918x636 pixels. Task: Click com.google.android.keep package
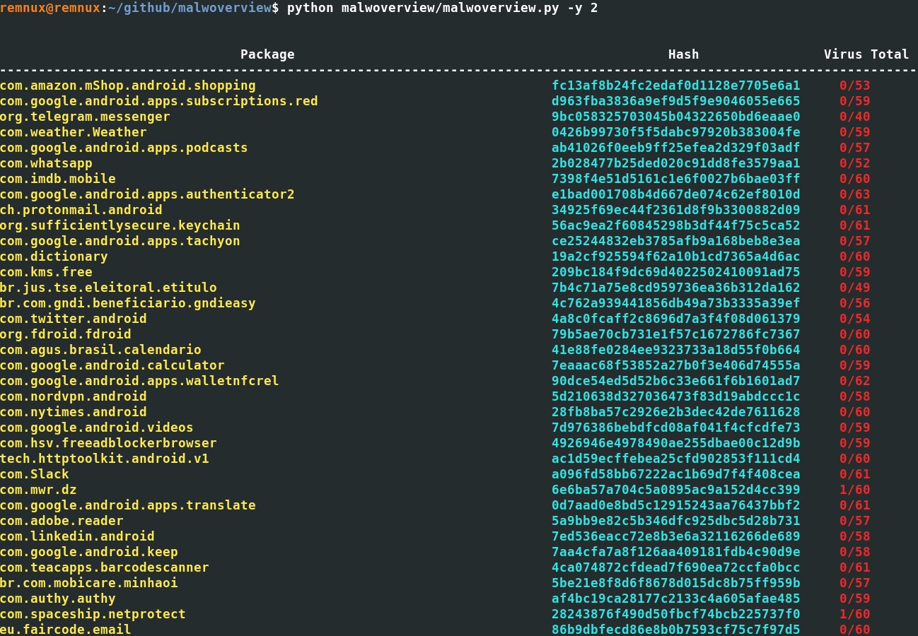pyautogui.click(x=89, y=552)
